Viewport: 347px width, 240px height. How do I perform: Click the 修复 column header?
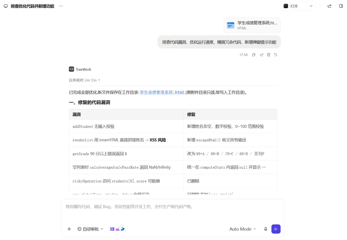(x=230, y=114)
